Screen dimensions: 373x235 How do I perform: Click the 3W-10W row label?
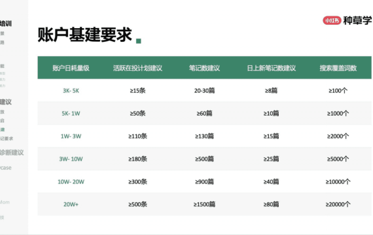click(x=71, y=159)
